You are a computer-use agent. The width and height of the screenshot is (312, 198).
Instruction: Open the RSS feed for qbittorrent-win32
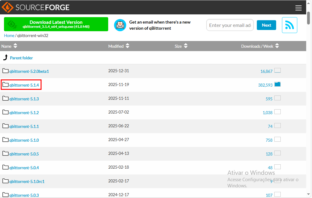pos(289,25)
